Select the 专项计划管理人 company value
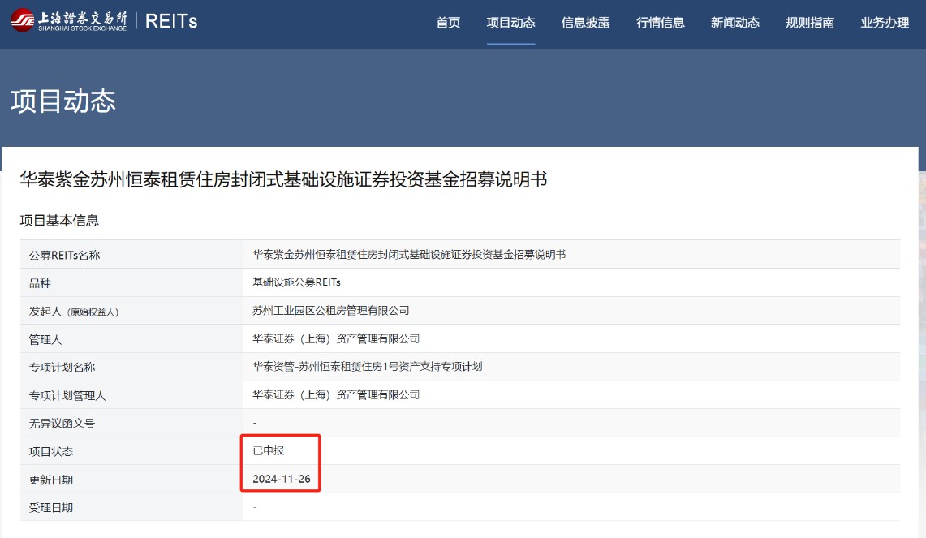The image size is (926, 538). pos(336,394)
